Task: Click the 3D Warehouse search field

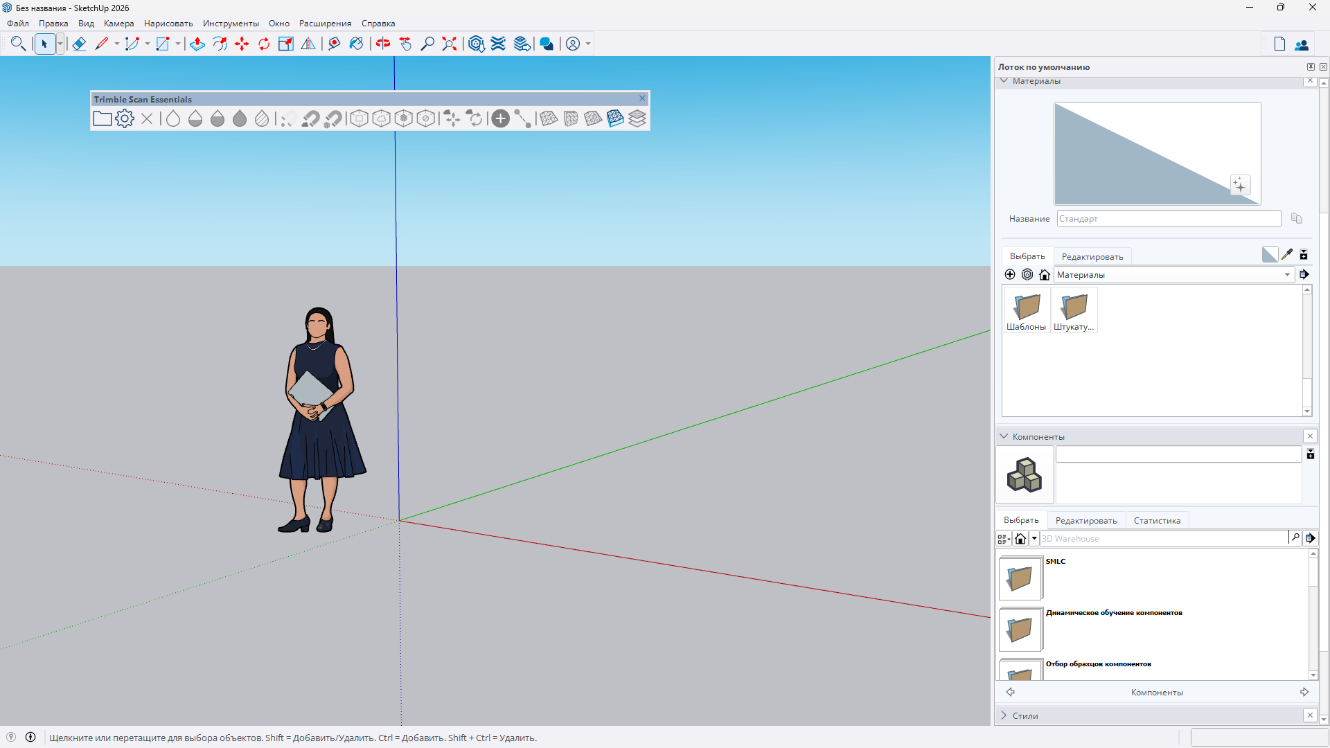Action: (1164, 539)
